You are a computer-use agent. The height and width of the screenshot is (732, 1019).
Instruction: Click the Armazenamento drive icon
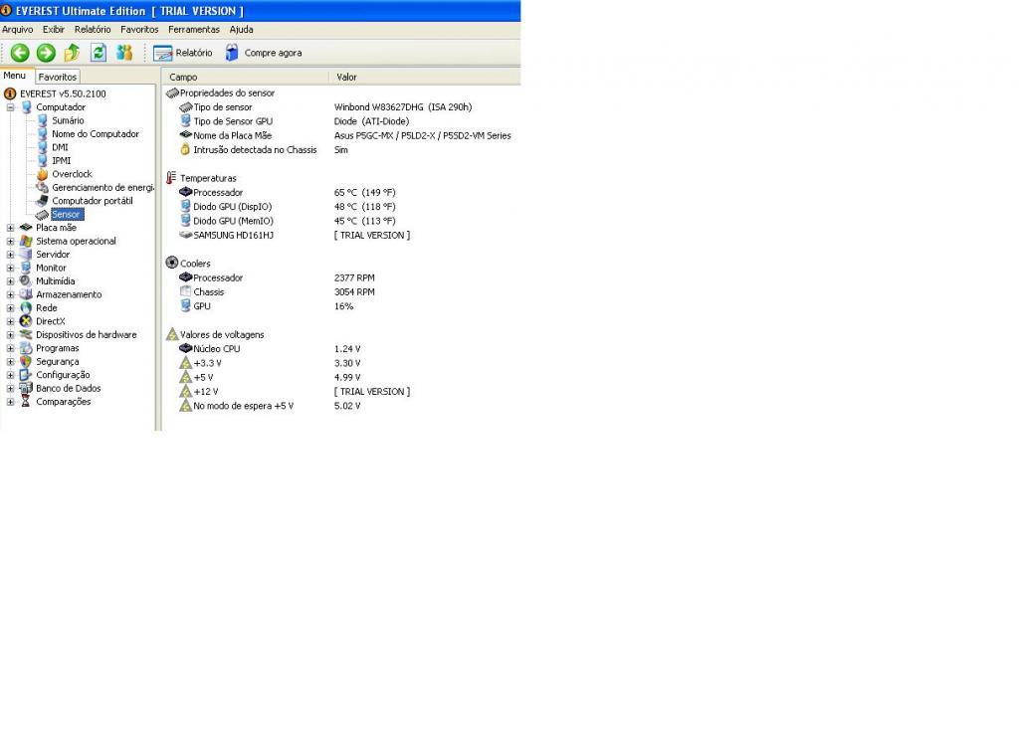[26, 294]
